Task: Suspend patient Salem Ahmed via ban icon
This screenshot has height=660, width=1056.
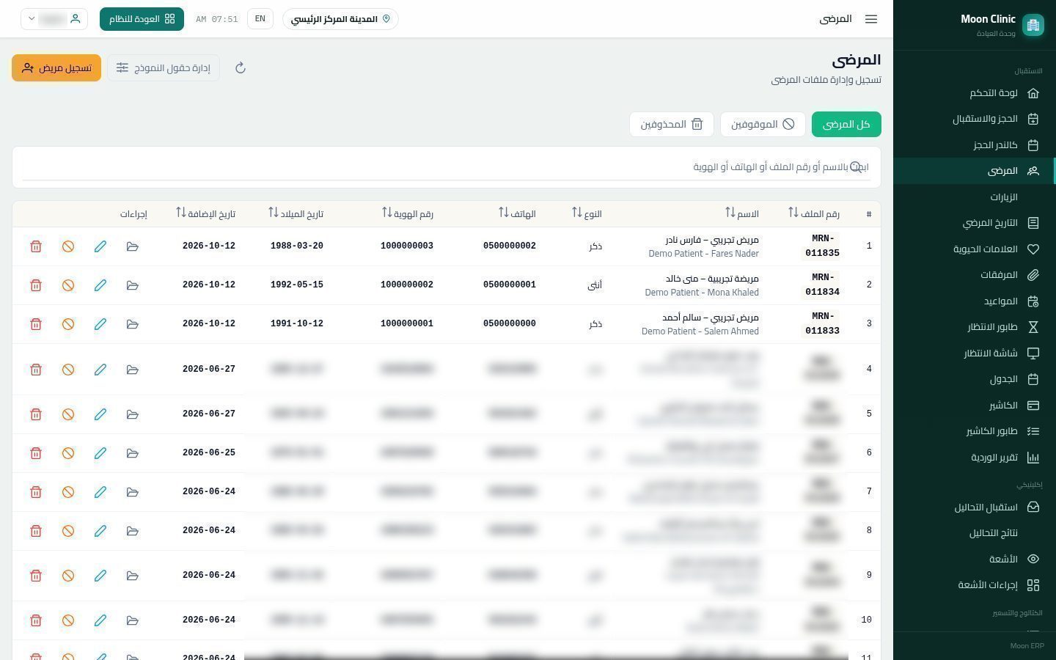Action: coord(68,324)
